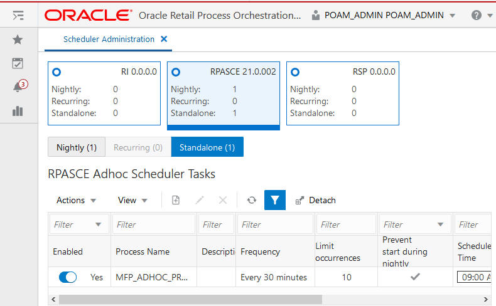Click the Every 30 minutes cell

tap(274, 277)
